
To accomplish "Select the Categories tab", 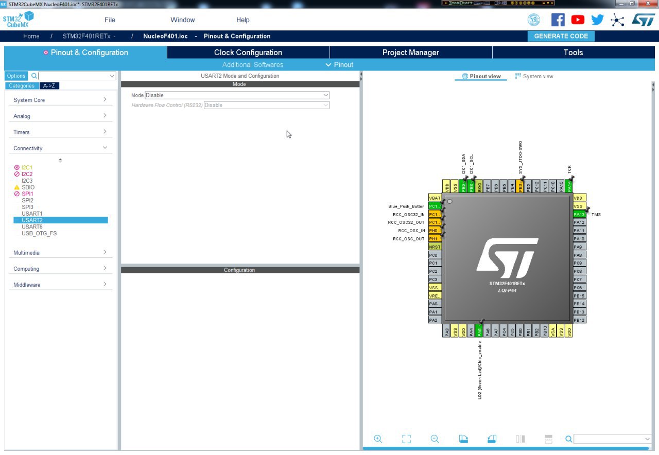I will click(22, 86).
